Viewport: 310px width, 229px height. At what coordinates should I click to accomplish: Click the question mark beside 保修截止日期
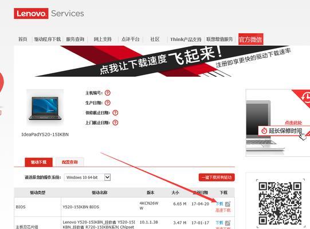[115, 113]
